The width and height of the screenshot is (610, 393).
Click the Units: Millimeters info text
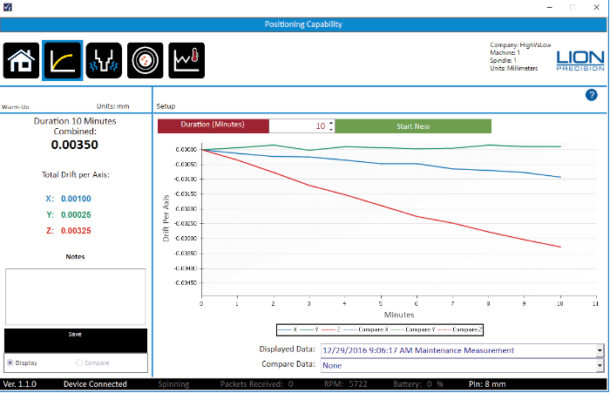[x=514, y=68]
